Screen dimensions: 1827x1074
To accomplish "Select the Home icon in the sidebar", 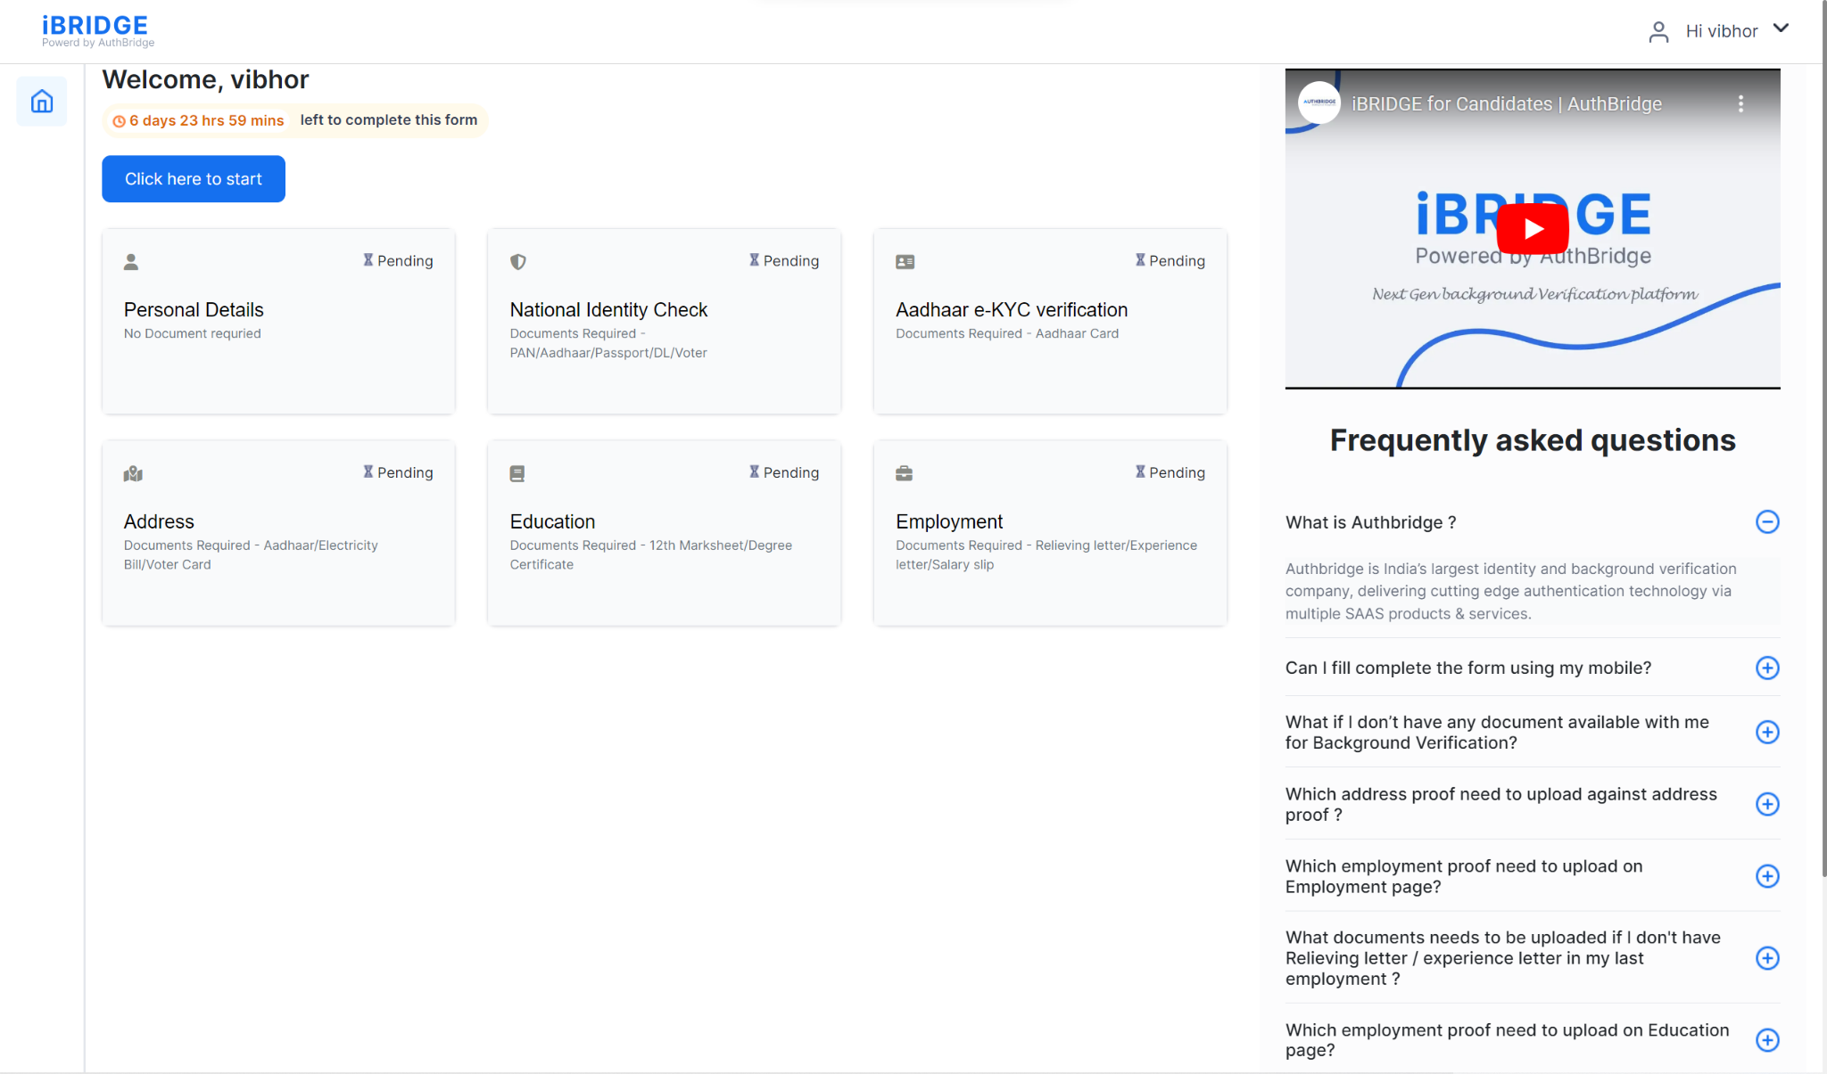I will 42,101.
